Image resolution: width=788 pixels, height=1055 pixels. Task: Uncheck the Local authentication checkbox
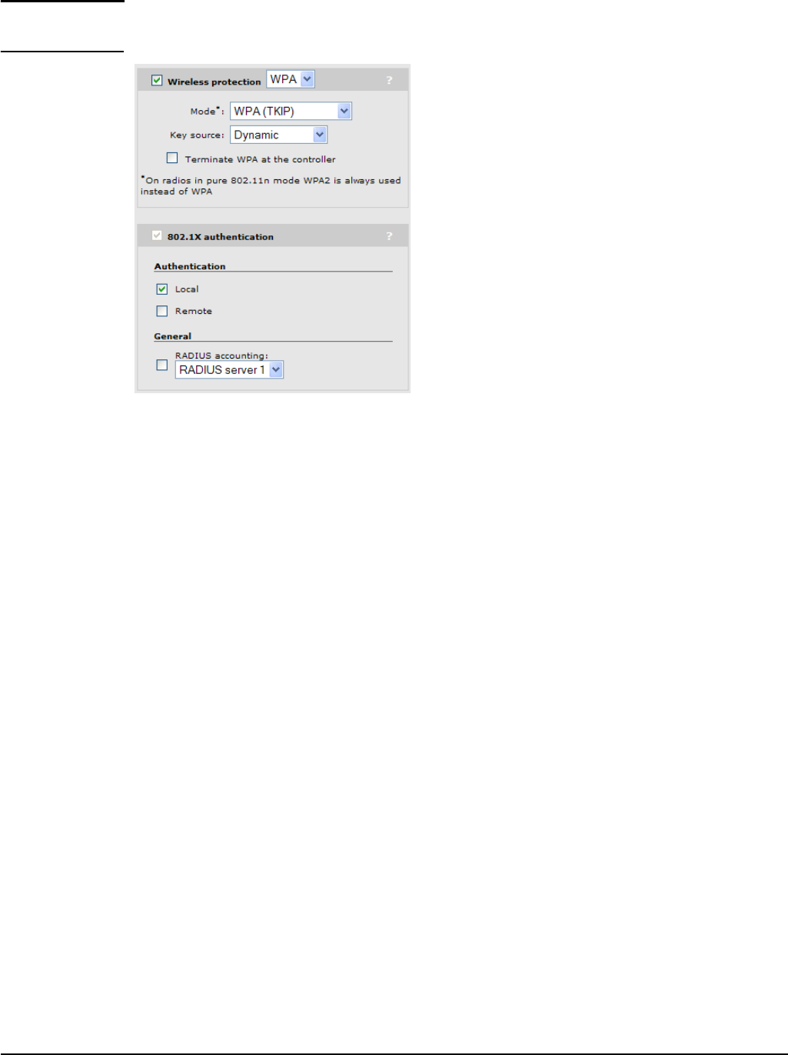pos(161,289)
